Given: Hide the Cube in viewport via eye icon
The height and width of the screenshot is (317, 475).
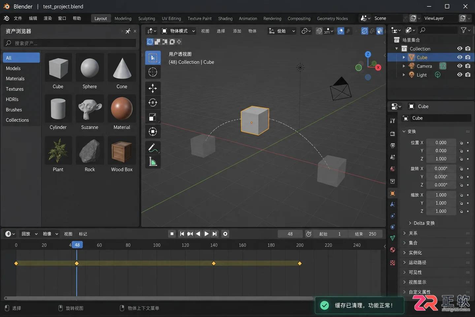Looking at the screenshot, I should click(459, 57).
